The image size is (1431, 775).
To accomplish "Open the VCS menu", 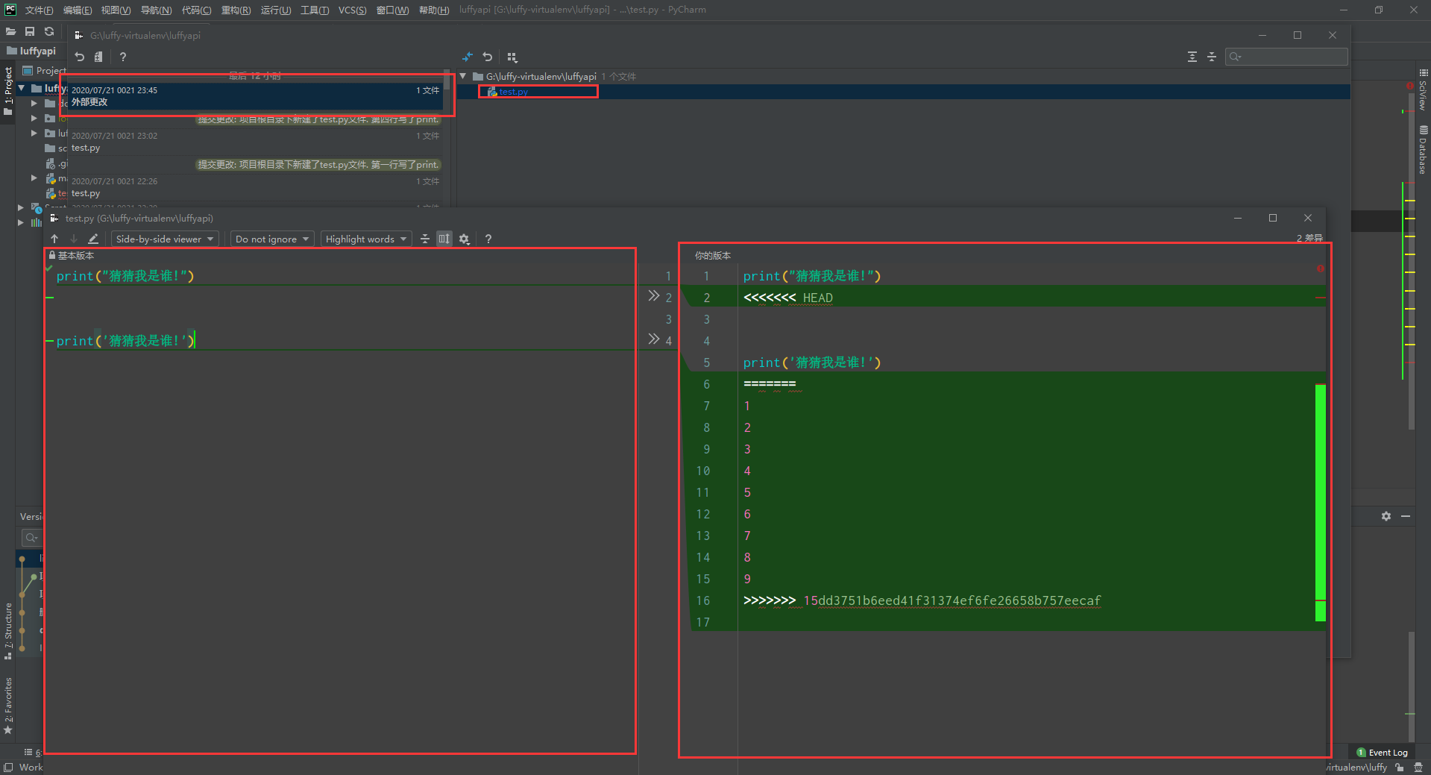I will tap(352, 10).
